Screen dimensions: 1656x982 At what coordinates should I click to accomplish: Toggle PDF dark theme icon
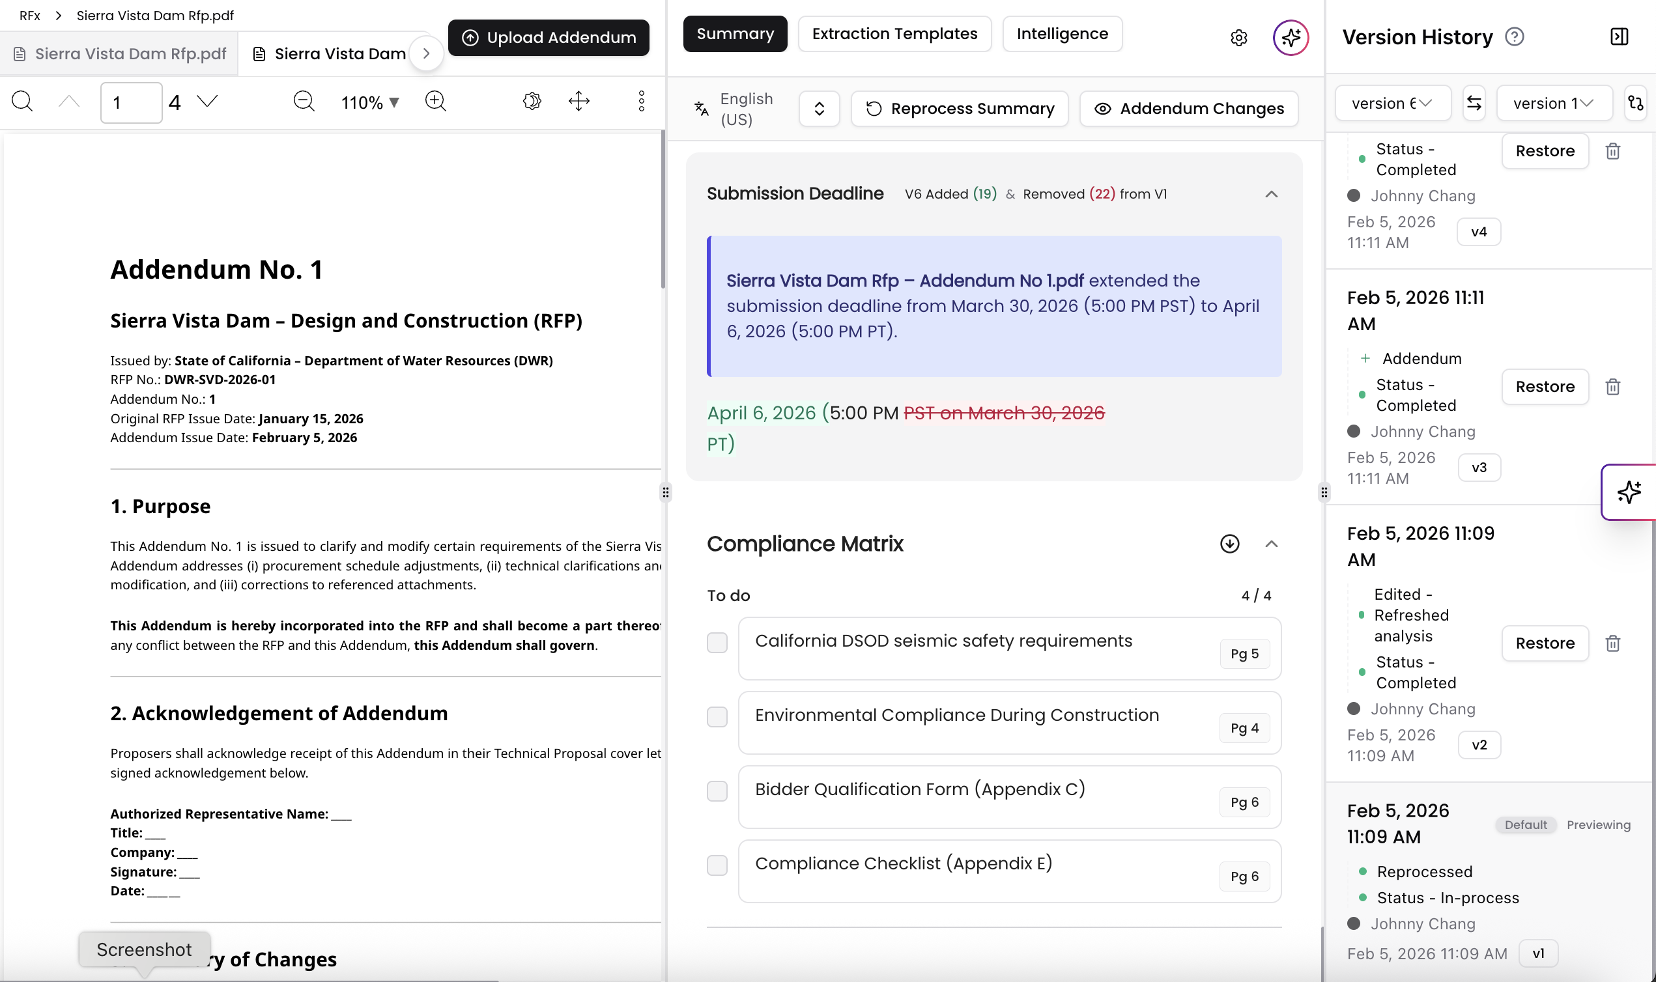click(532, 101)
